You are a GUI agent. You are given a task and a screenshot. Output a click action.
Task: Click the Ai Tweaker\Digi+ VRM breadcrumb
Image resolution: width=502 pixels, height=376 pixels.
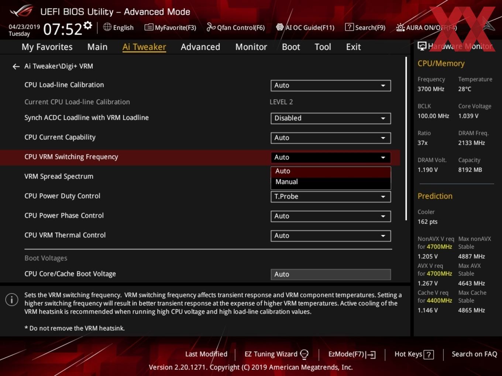59,66
